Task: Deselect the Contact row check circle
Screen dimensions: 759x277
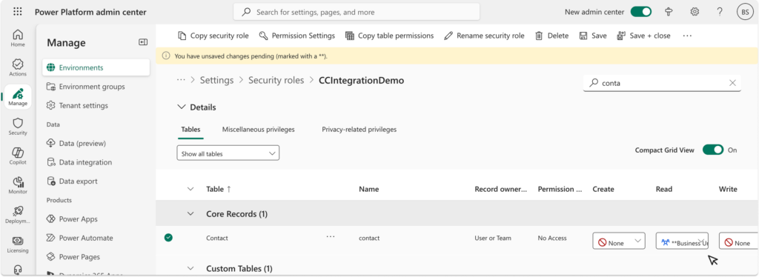Action: (168, 237)
